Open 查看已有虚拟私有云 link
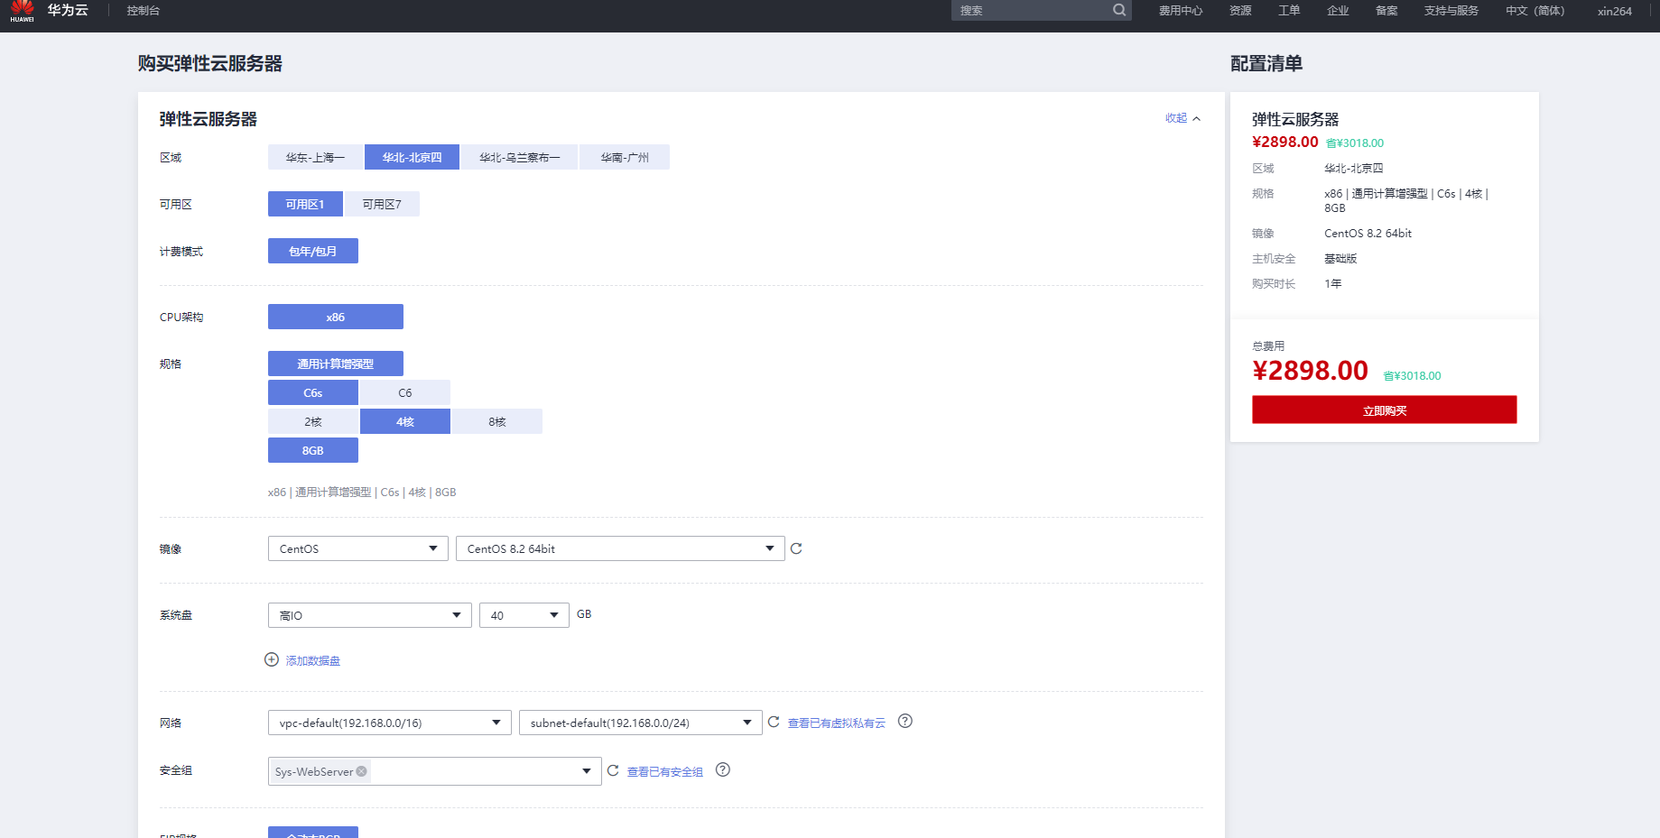 pyautogui.click(x=837, y=723)
